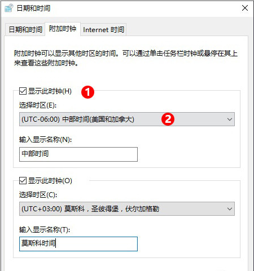Viewport: 254px width, 271px height.
Task: Click the 中部时间 display name field
Action: point(78,154)
